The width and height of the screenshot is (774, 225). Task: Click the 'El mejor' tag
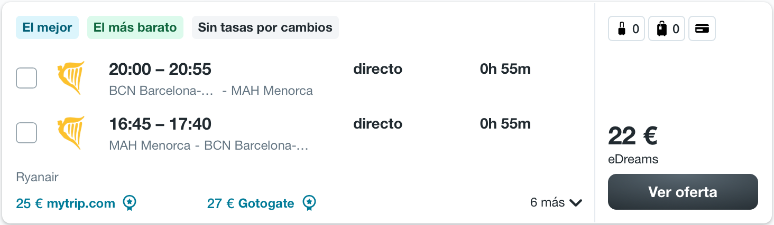point(48,27)
